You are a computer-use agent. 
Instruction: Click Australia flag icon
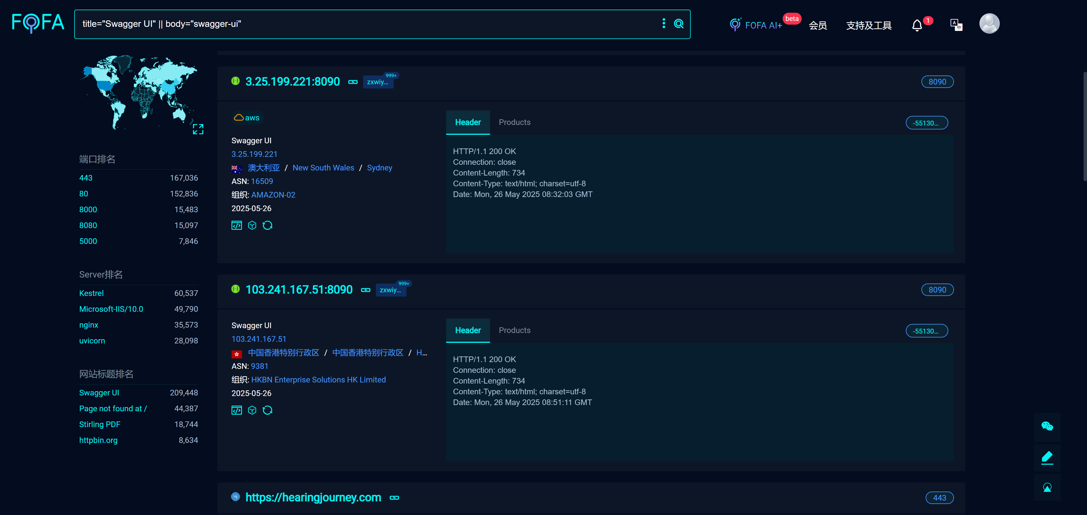[x=236, y=169]
